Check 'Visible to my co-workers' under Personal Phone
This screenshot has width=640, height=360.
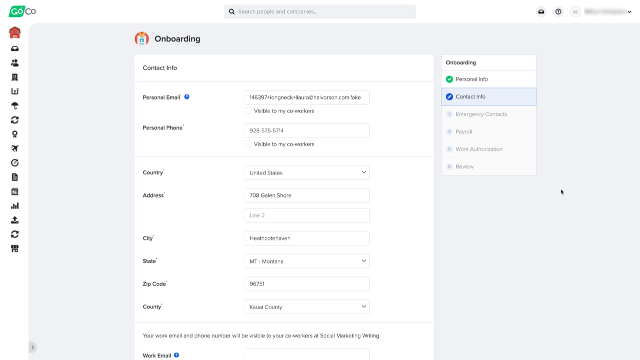248,144
